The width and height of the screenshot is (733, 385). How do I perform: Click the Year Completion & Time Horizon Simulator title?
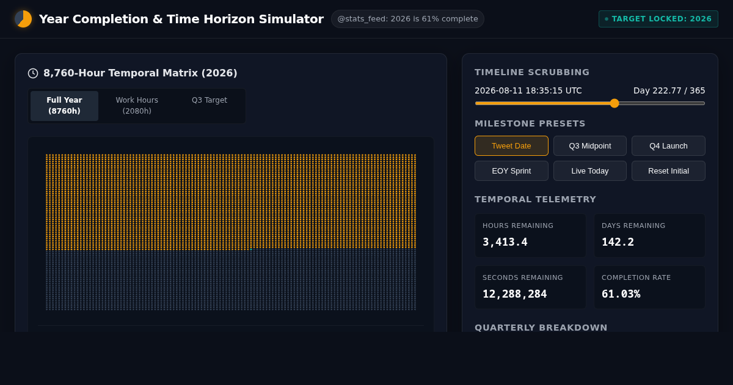pyautogui.click(x=181, y=19)
